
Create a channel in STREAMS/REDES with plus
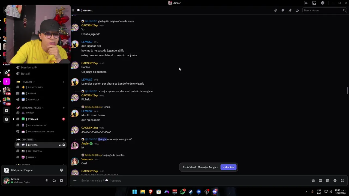pyautogui.click(x=64, y=108)
